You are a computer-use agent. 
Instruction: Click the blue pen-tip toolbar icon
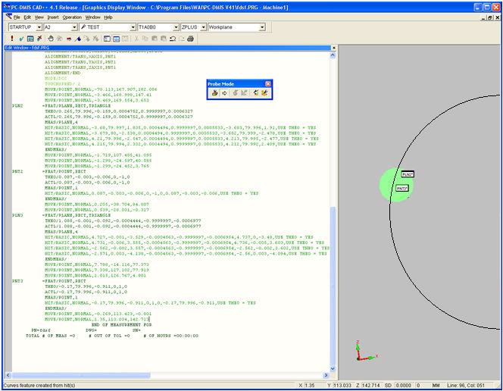[77, 39]
